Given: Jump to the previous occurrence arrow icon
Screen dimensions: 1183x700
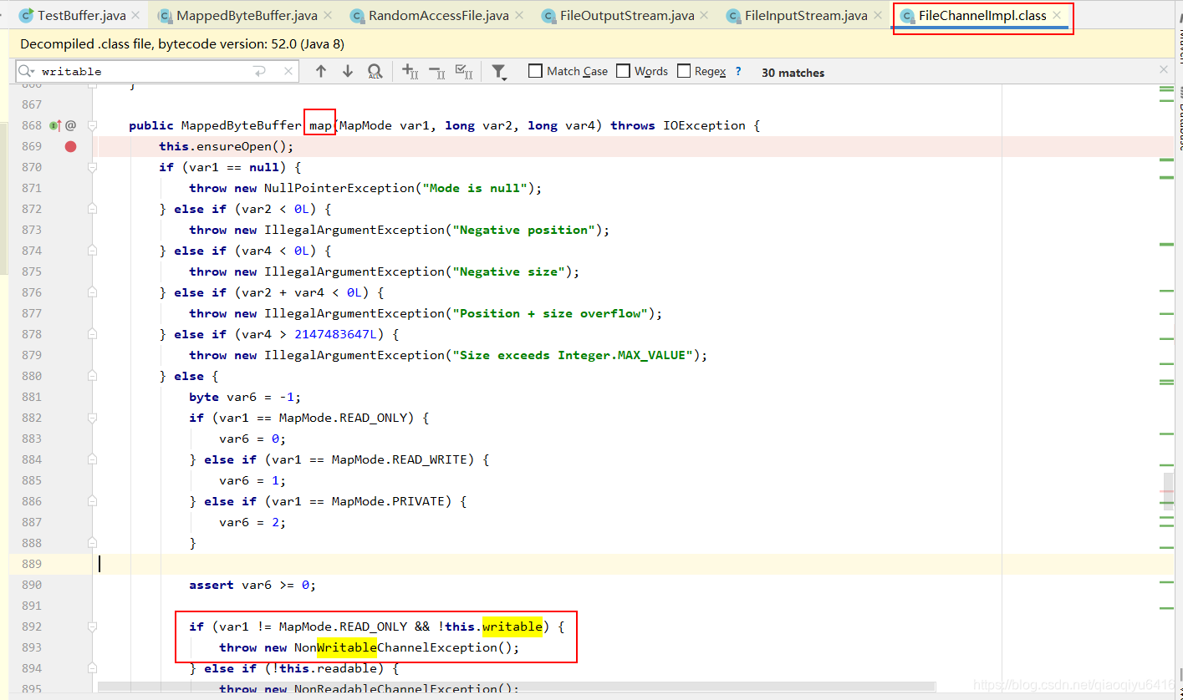Looking at the screenshot, I should pyautogui.click(x=321, y=71).
